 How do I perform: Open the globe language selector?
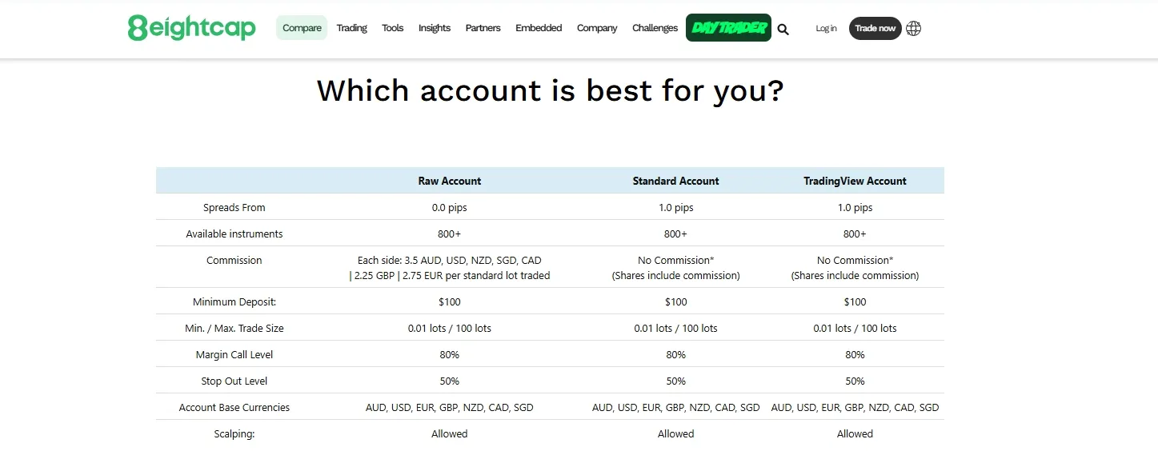(913, 28)
